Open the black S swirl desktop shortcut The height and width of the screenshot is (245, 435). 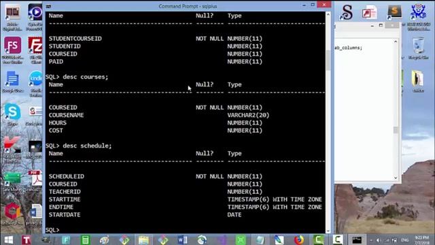347,12
